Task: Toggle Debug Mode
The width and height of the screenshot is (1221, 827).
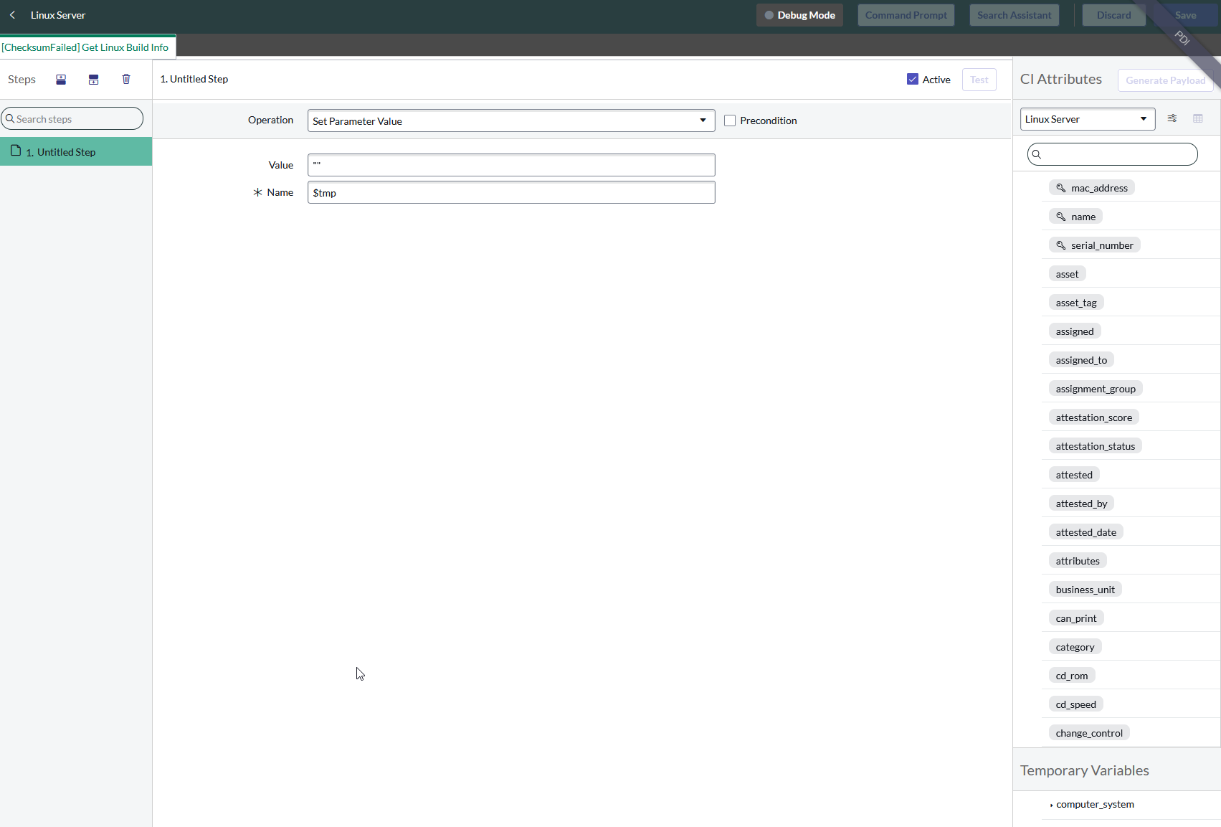Action: click(799, 15)
